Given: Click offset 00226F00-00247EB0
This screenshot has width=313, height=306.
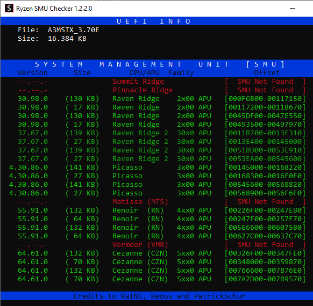Looking at the screenshot, I should pyautogui.click(x=265, y=210).
